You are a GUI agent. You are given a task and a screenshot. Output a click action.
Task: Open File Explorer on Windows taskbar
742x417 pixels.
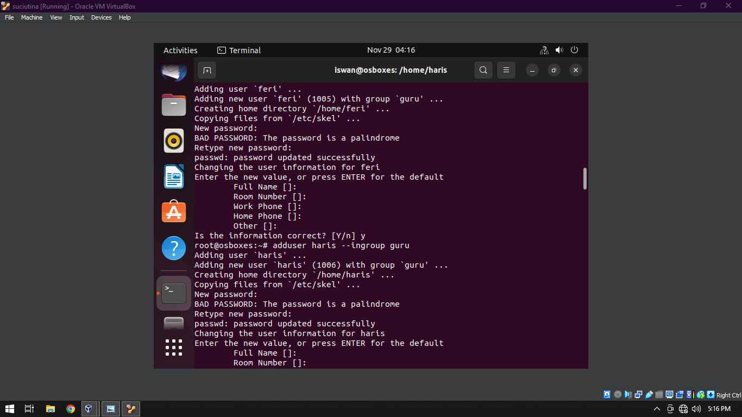coord(50,409)
